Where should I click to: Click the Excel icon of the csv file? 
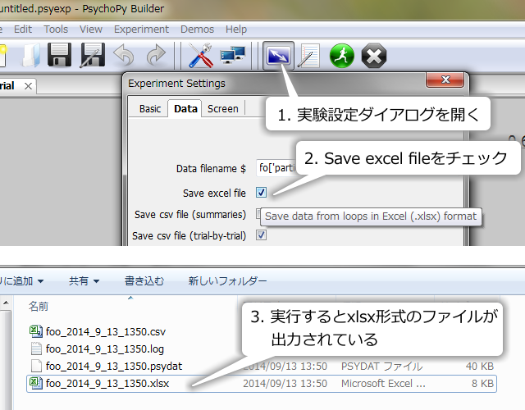click(x=36, y=331)
